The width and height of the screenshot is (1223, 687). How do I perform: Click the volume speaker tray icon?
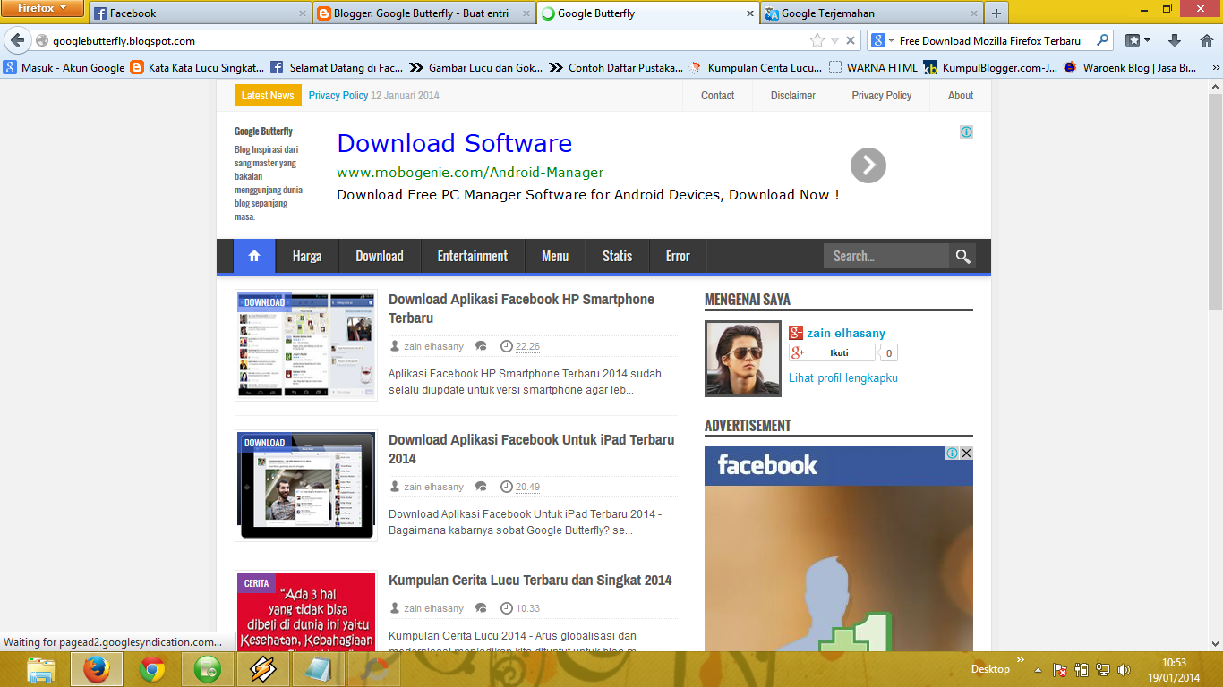[x=1125, y=669]
